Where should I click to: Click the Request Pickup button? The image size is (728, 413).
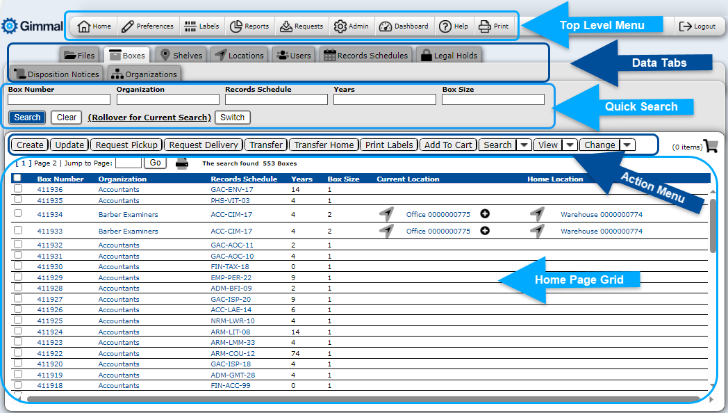pyautogui.click(x=126, y=145)
